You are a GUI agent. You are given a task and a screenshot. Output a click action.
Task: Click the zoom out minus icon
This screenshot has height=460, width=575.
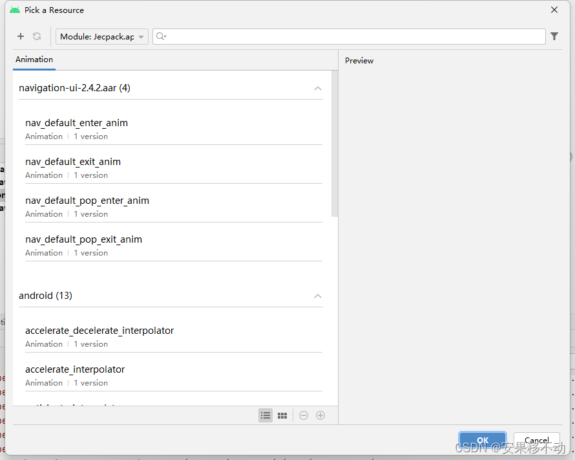pyautogui.click(x=304, y=415)
